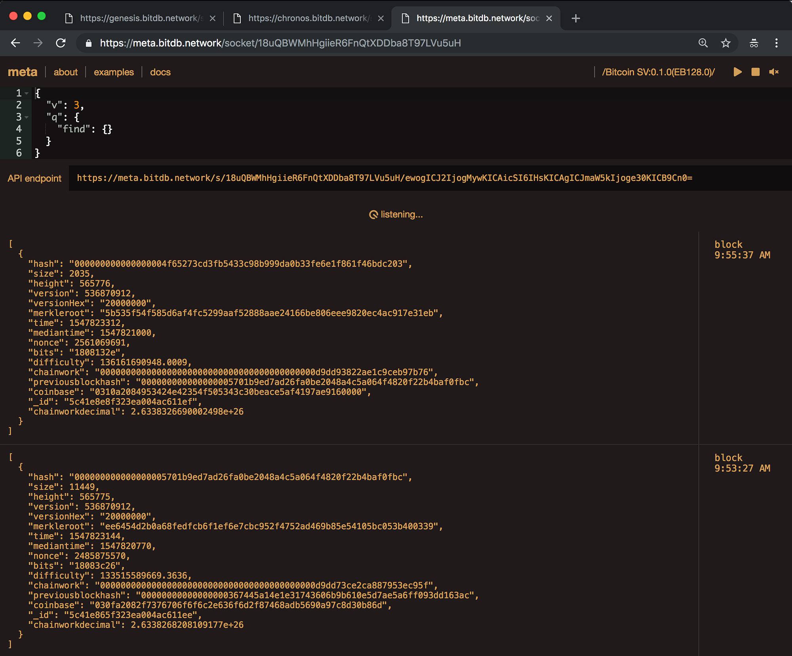Switch to the genesis.bitdb.network tab
This screenshot has width=792, height=656.
(141, 18)
